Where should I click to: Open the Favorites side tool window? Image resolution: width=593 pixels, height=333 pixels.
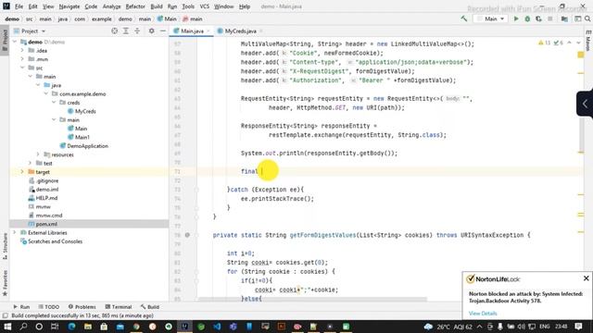point(5,283)
